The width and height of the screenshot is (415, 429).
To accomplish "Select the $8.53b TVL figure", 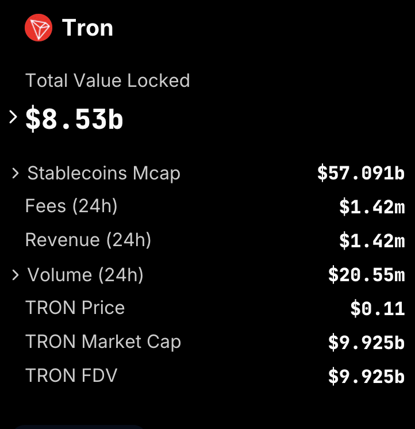I will click(x=74, y=118).
